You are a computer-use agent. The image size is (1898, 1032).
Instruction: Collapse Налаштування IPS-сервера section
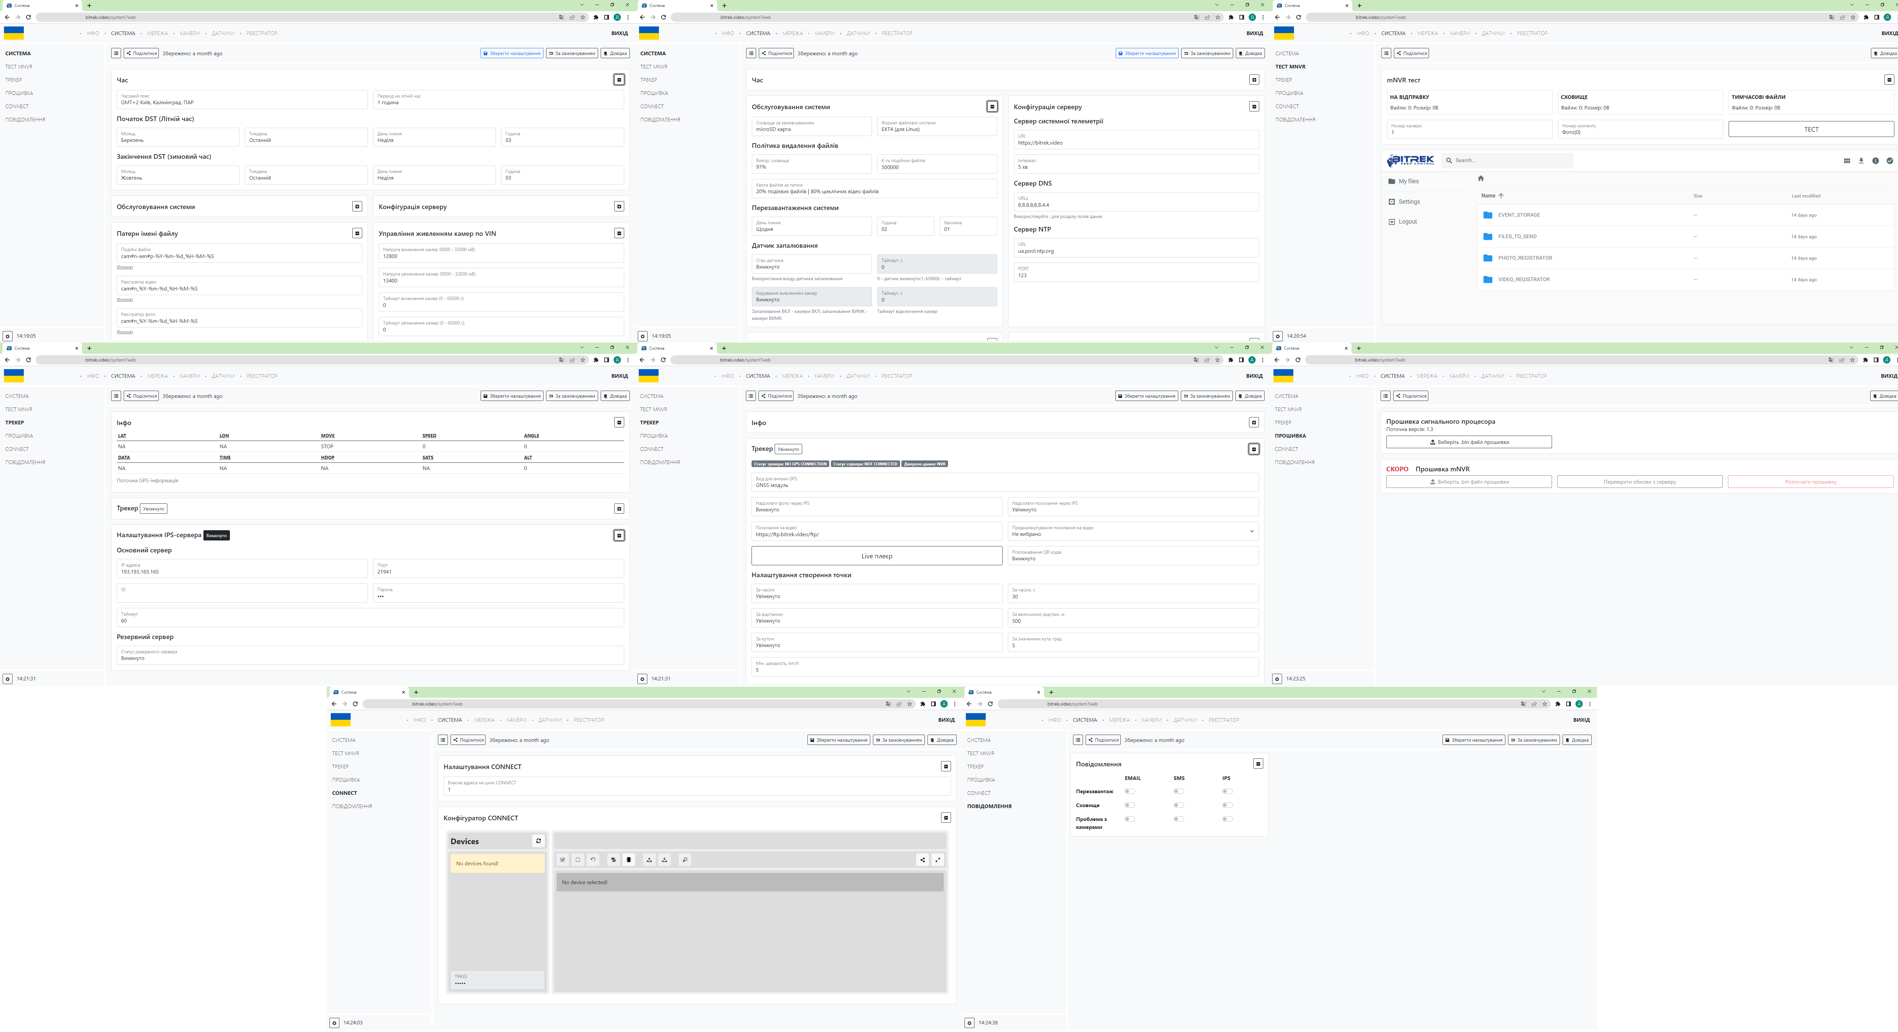(619, 536)
